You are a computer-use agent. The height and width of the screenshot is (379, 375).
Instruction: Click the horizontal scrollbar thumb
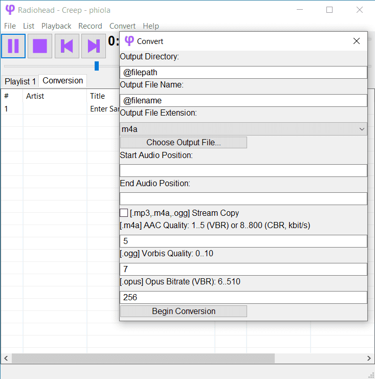tap(143, 358)
